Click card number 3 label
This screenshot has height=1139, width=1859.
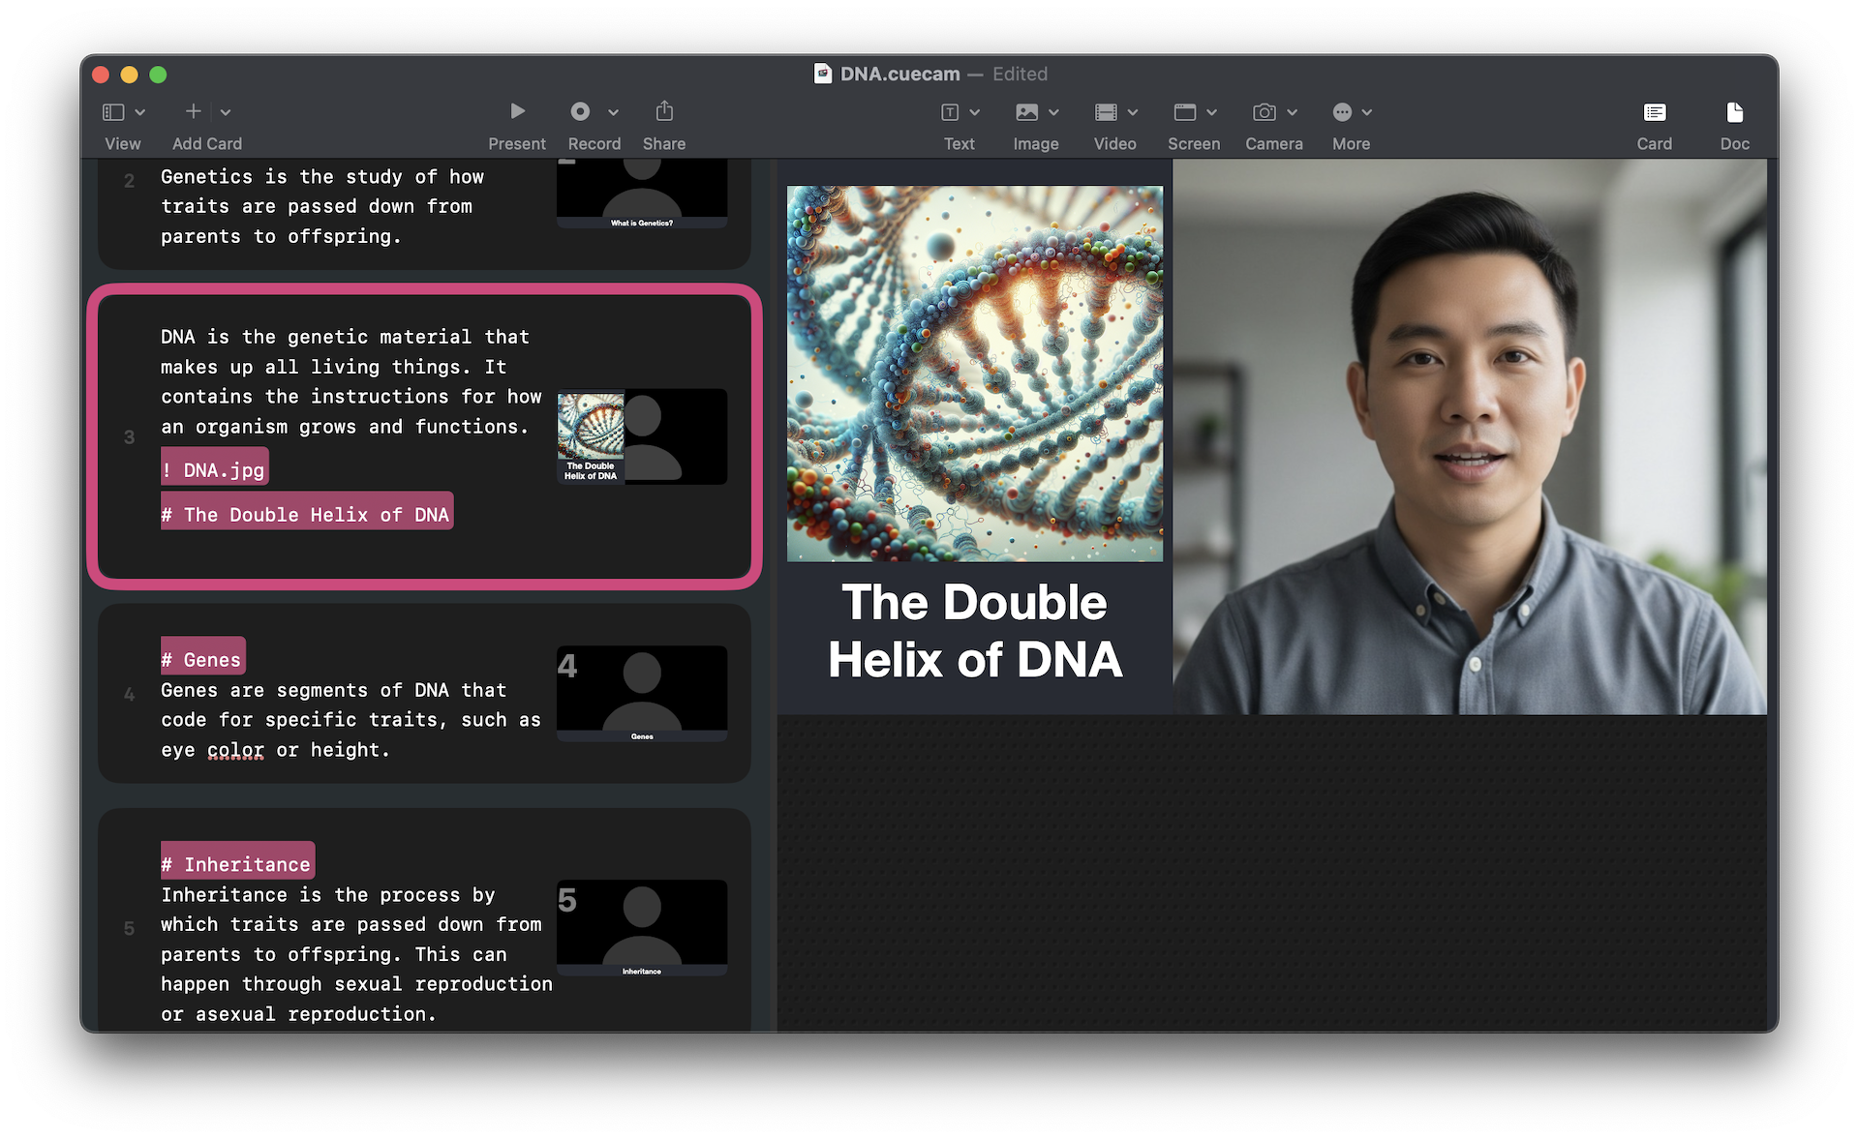coord(129,437)
